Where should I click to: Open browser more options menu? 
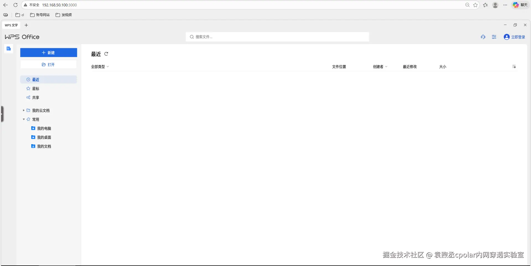point(505,5)
